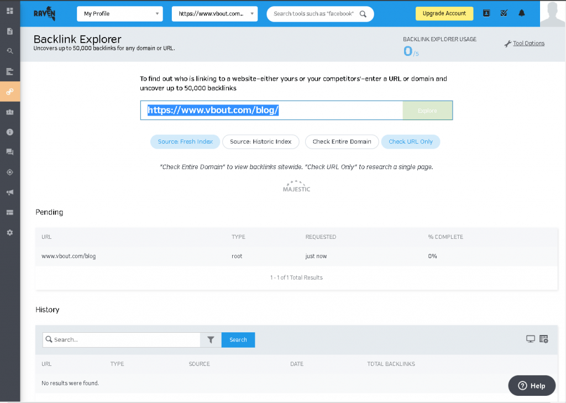
Task: Click the display monitor icon in History
Action: pos(530,339)
